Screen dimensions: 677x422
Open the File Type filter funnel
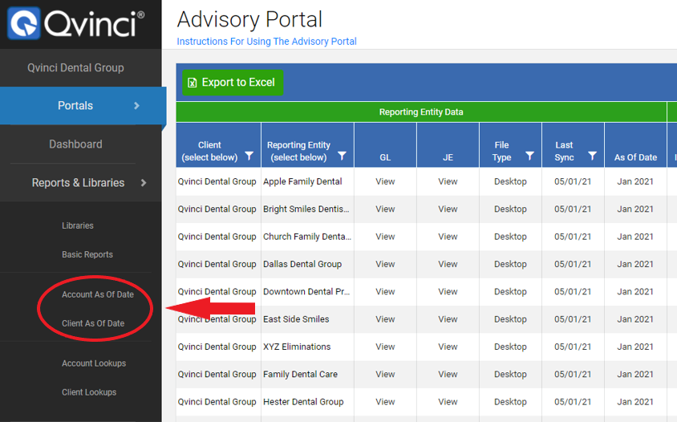529,156
